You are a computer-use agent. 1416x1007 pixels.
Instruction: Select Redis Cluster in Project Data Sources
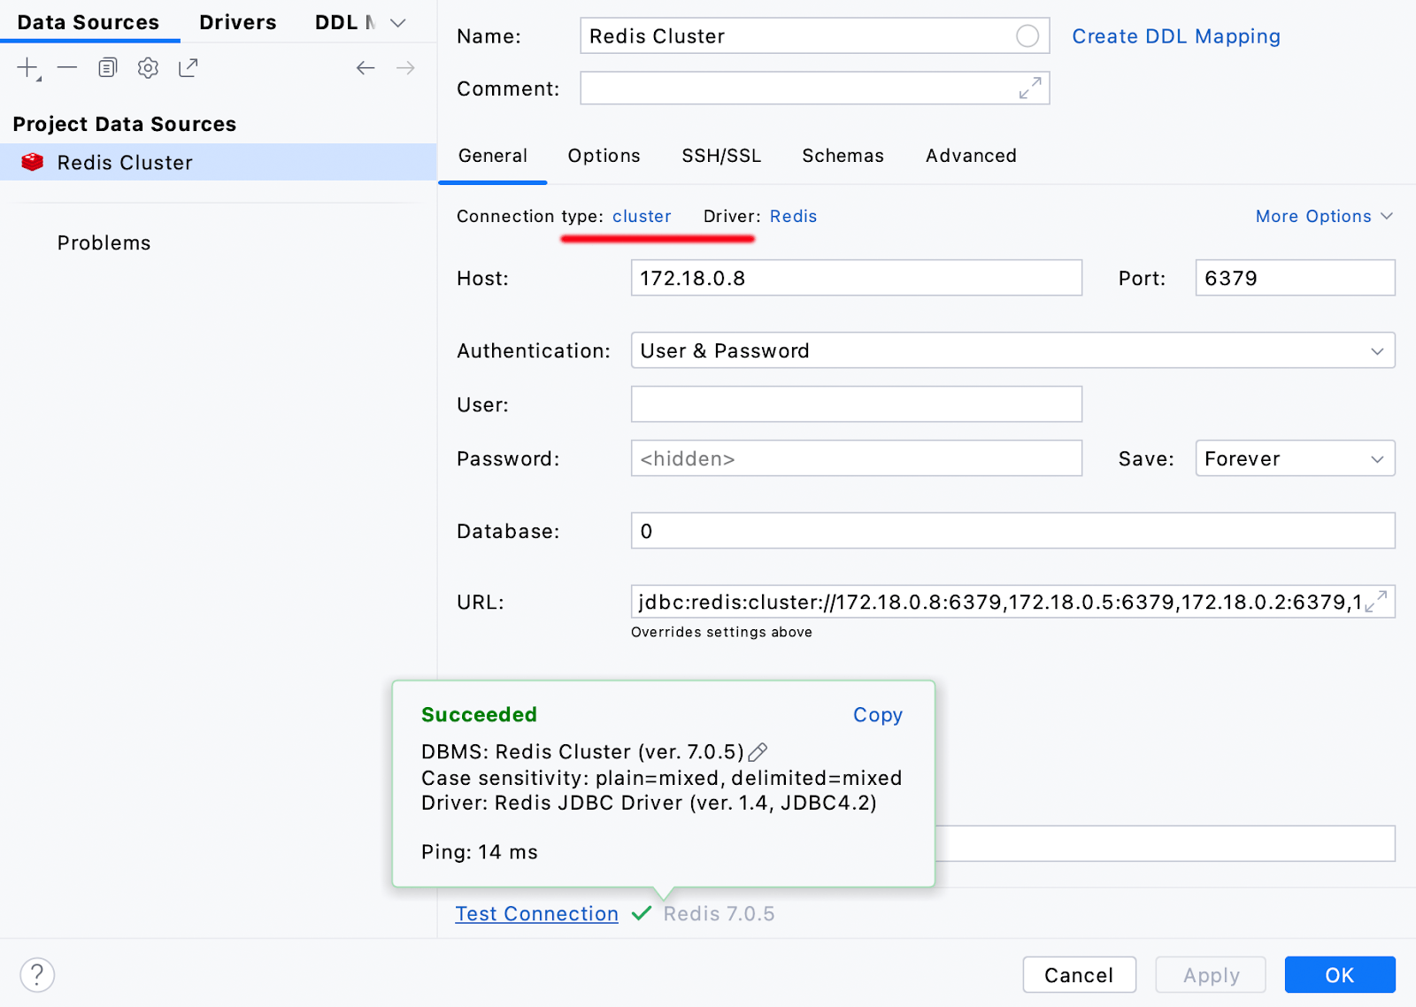[125, 163]
